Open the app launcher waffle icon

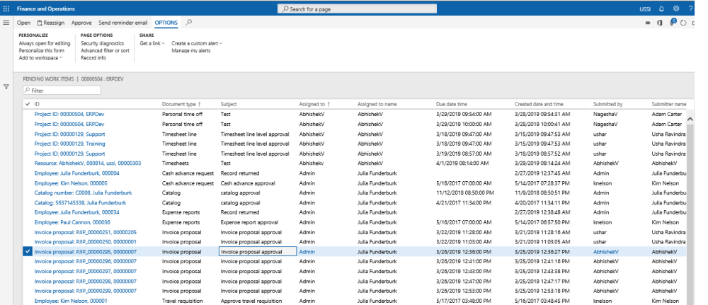(7, 8)
